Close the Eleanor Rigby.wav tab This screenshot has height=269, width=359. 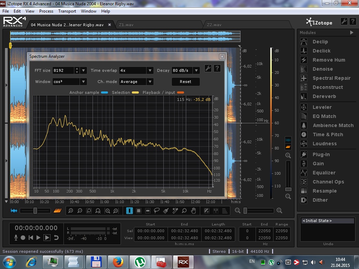110,25
